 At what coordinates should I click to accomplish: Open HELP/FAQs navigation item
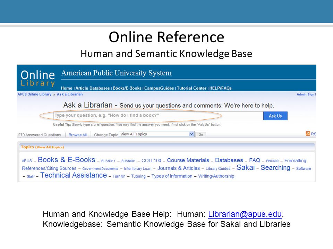click(221, 88)
